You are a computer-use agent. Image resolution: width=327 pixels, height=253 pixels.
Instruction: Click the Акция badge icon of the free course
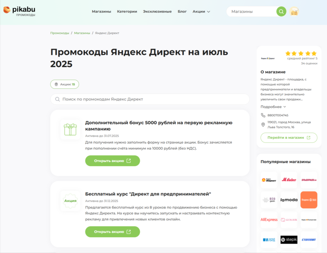(70, 201)
